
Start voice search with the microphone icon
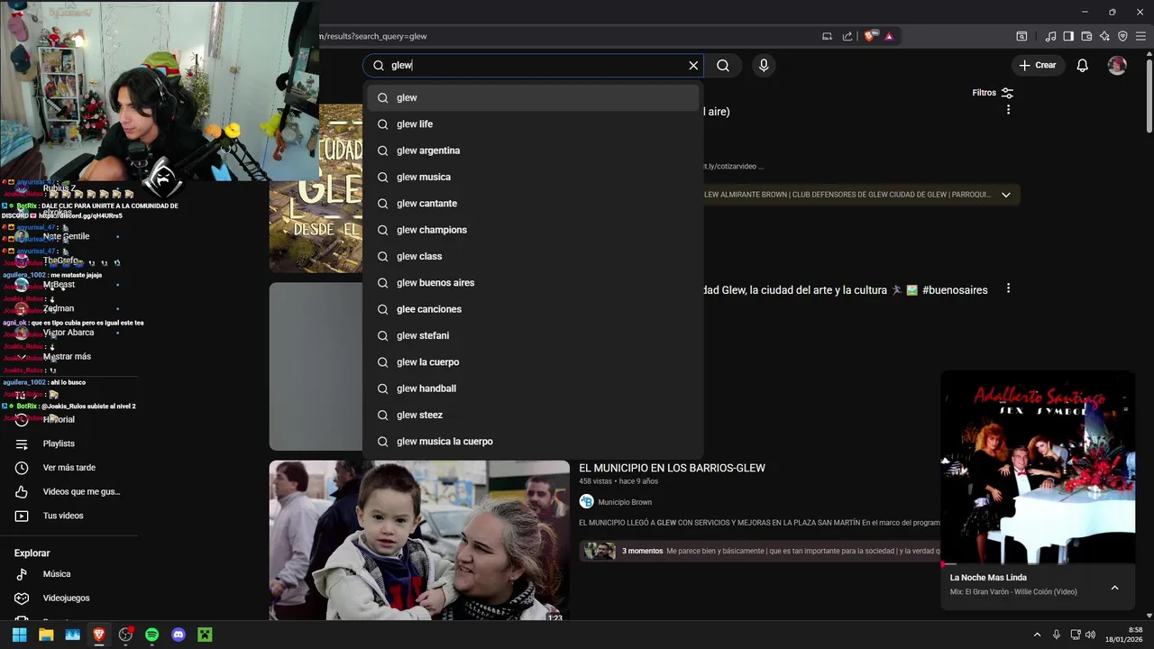click(764, 65)
